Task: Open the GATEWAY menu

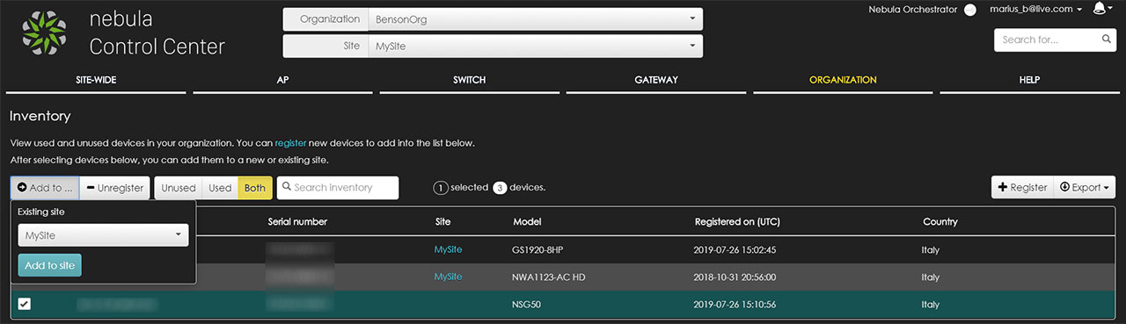Action: [x=656, y=80]
